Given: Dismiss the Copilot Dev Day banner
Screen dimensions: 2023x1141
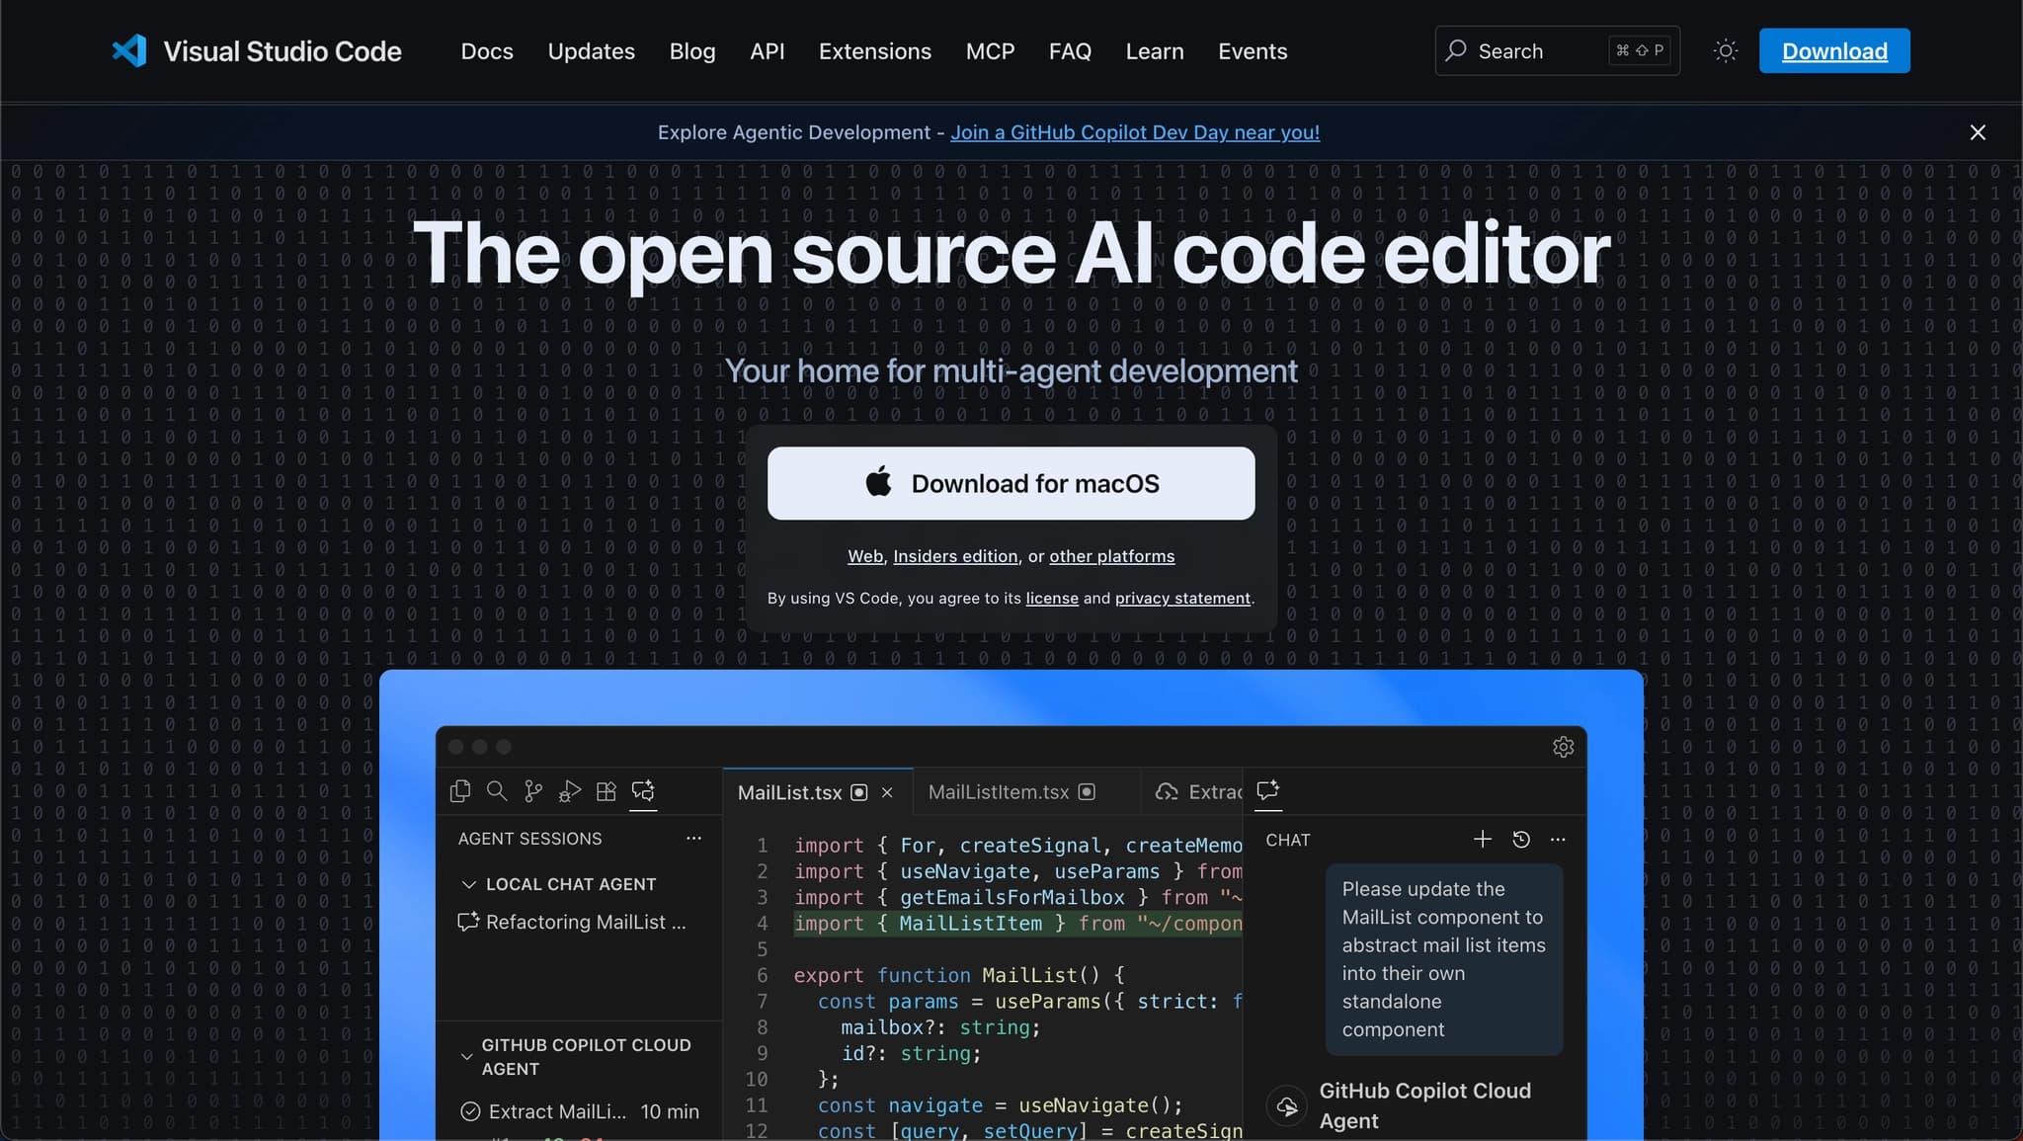Looking at the screenshot, I should [1977, 131].
